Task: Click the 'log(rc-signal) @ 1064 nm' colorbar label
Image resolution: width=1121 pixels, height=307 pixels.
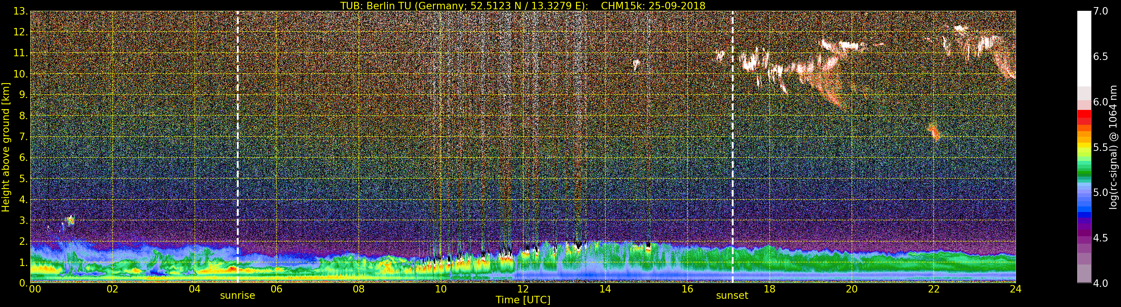Action: [1113, 147]
